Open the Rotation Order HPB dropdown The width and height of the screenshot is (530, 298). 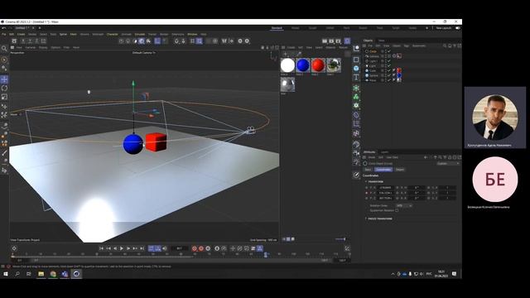pyautogui.click(x=404, y=205)
